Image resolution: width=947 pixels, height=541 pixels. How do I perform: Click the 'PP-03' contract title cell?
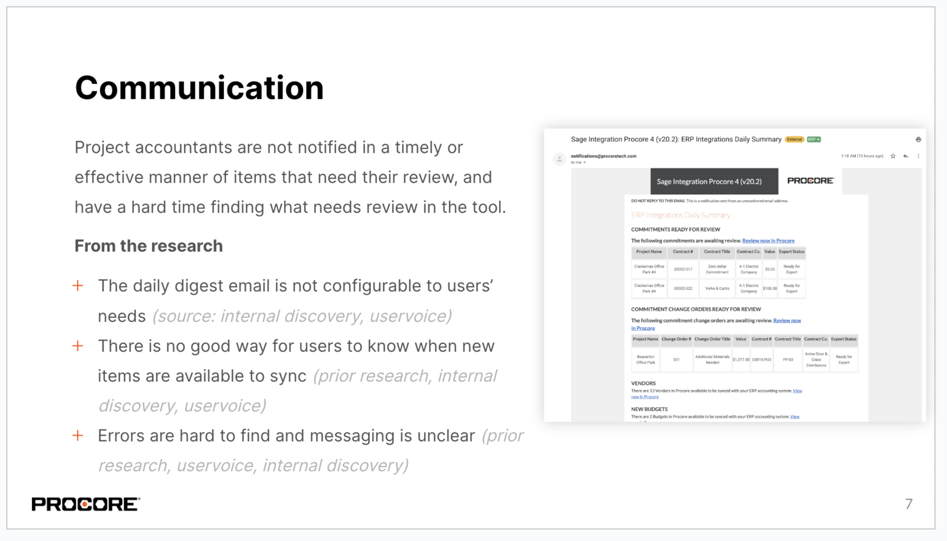tap(788, 359)
